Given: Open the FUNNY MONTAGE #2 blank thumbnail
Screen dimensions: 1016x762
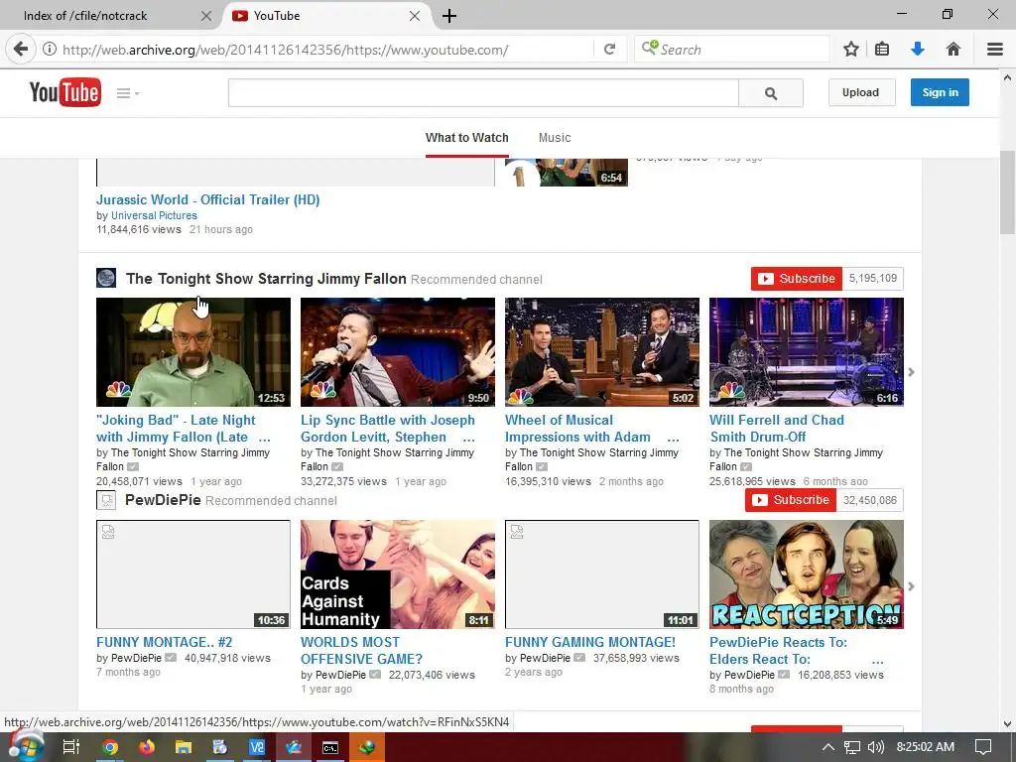Looking at the screenshot, I should click(x=193, y=574).
